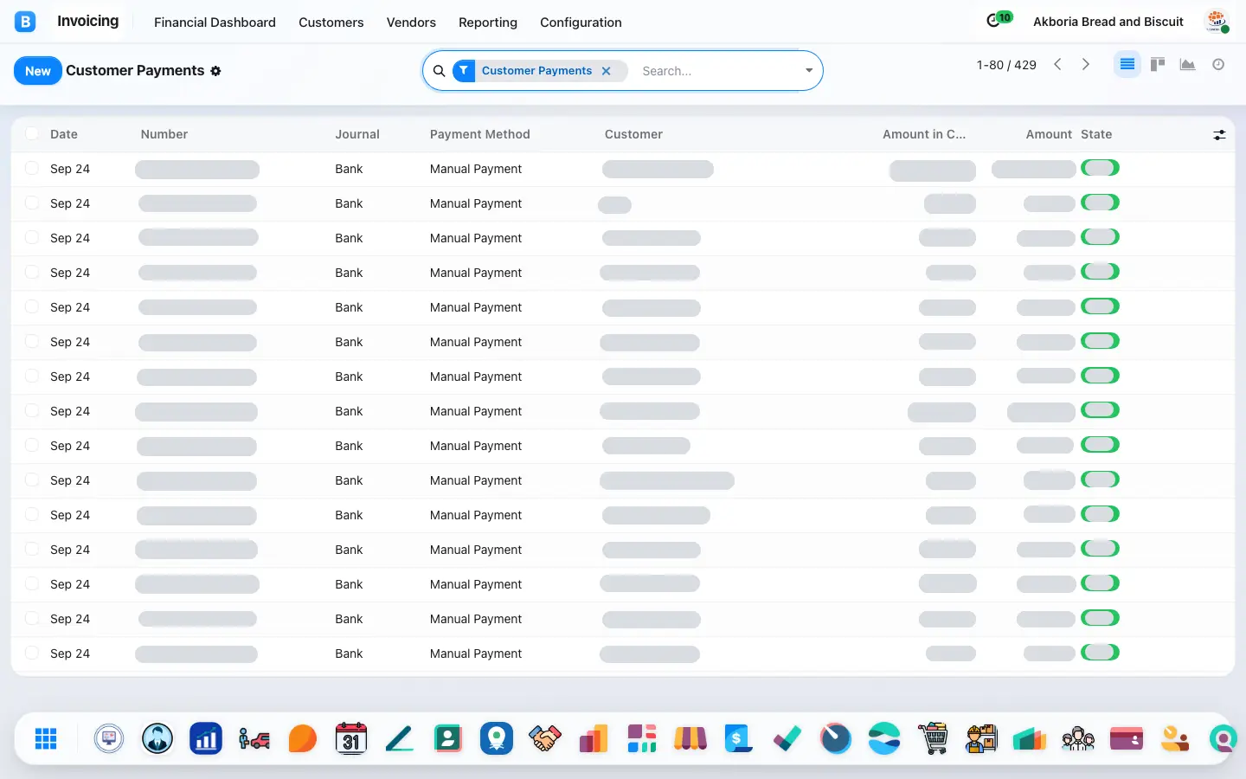Sort by the Journal column header
Image resolution: width=1246 pixels, height=779 pixels.
357,134
